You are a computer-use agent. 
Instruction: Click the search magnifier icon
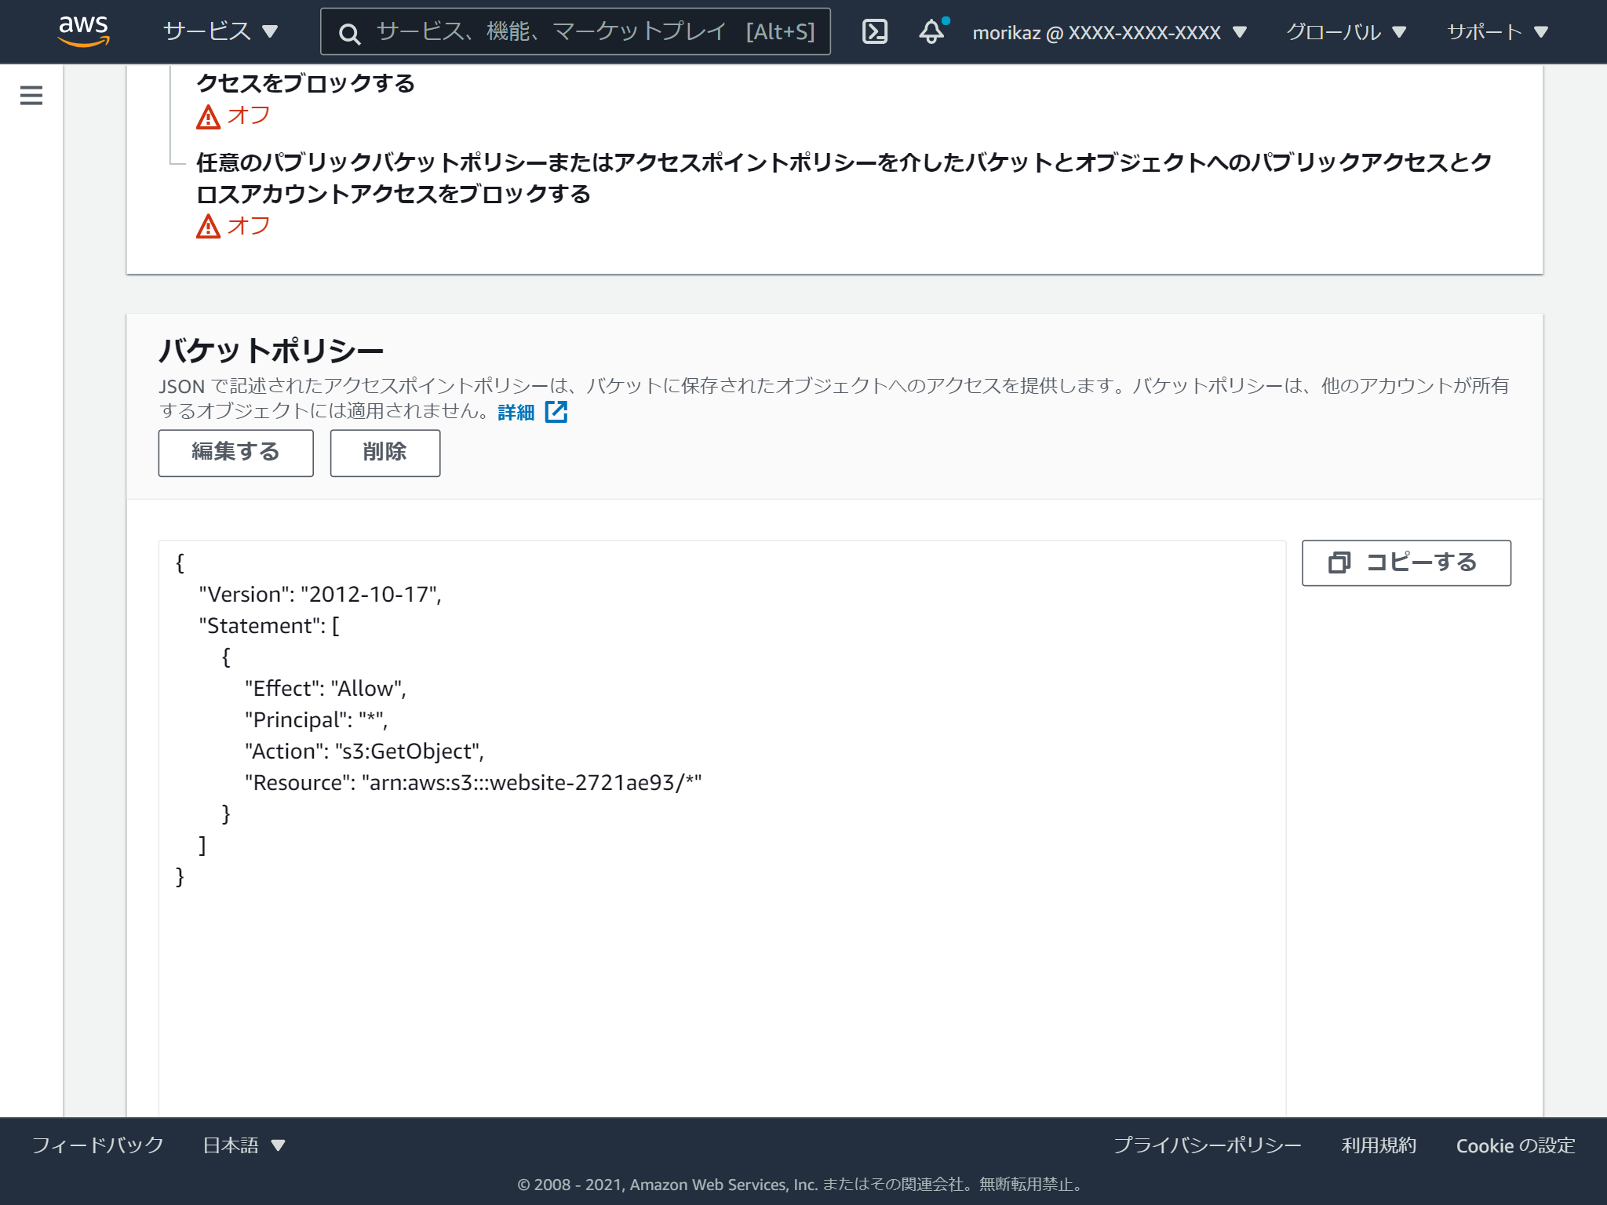coord(350,32)
